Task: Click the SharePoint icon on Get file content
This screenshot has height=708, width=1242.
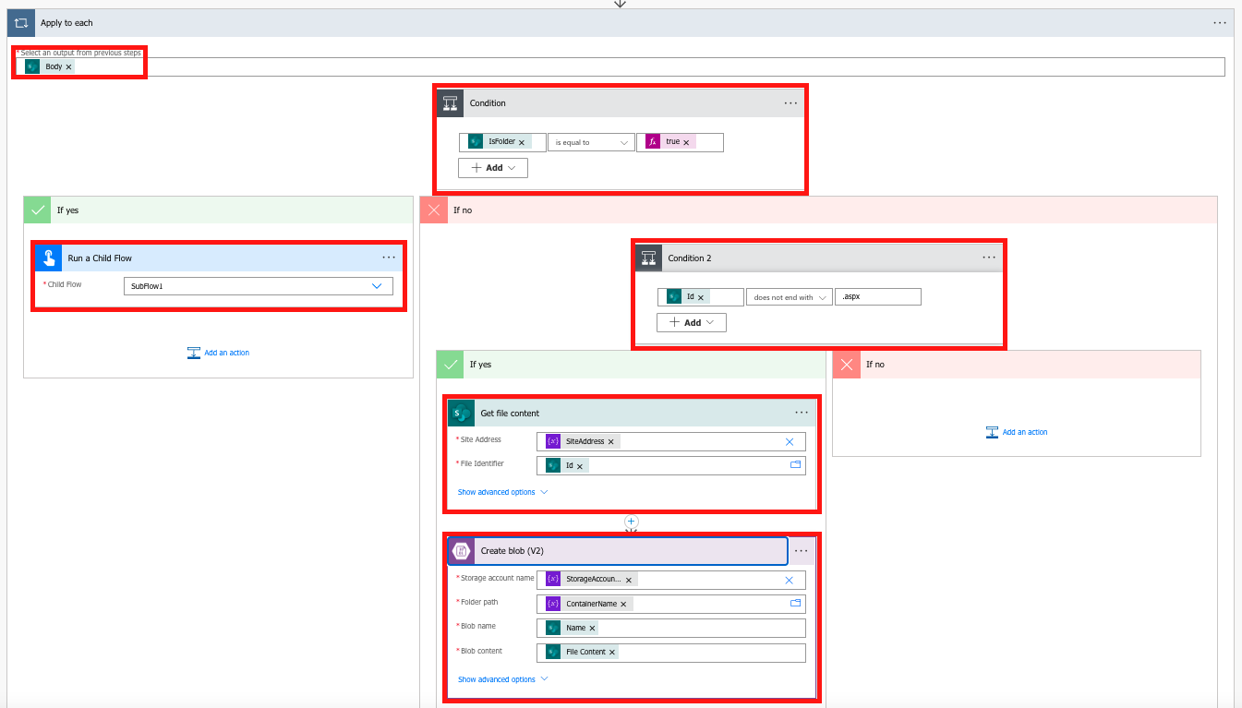Action: 461,413
